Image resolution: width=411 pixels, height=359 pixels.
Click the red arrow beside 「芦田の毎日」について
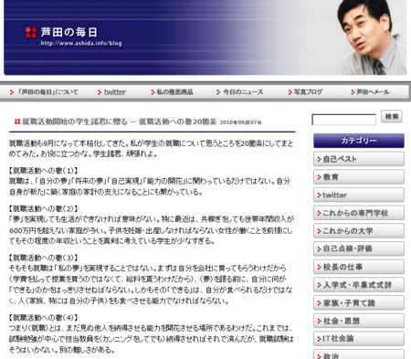click(12, 92)
